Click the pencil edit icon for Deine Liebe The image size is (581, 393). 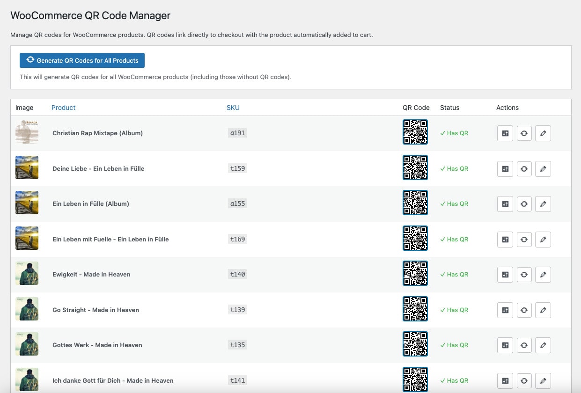543,169
